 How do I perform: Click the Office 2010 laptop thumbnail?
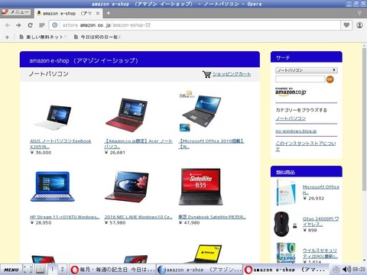[x=200, y=111]
